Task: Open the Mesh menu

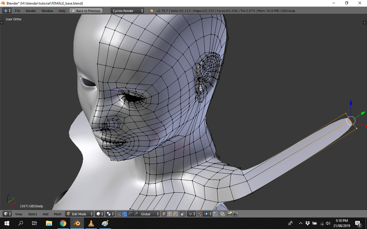Action: pyautogui.click(x=58, y=214)
